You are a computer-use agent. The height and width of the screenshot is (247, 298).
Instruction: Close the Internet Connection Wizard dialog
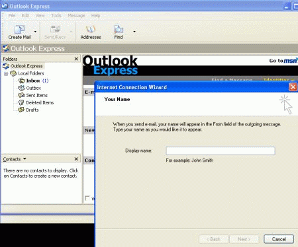point(293,87)
